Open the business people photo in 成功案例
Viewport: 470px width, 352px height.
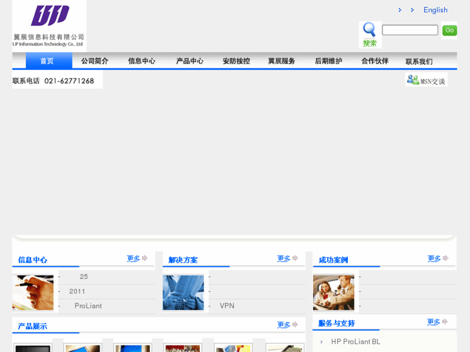(x=334, y=293)
